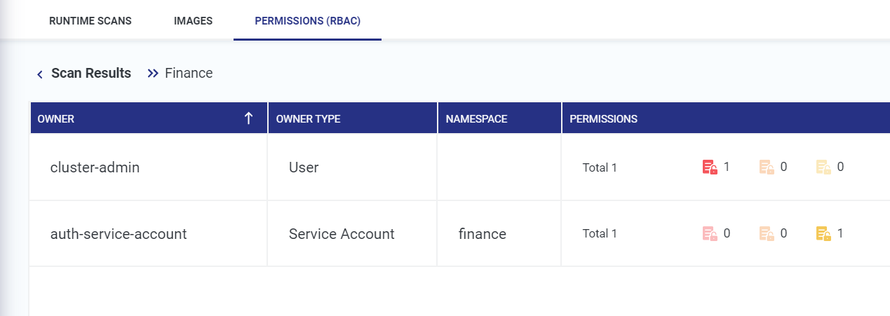Open the auth-service-account owner row
Screen dimensions: 890x316
(x=119, y=234)
